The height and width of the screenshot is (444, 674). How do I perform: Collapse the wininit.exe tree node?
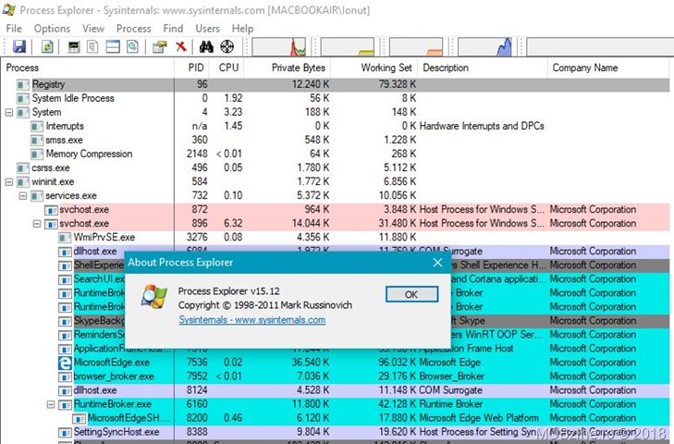(x=9, y=182)
